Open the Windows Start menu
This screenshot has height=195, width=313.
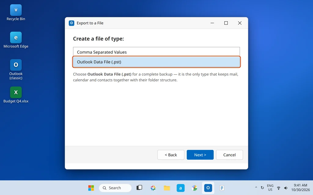click(91, 188)
